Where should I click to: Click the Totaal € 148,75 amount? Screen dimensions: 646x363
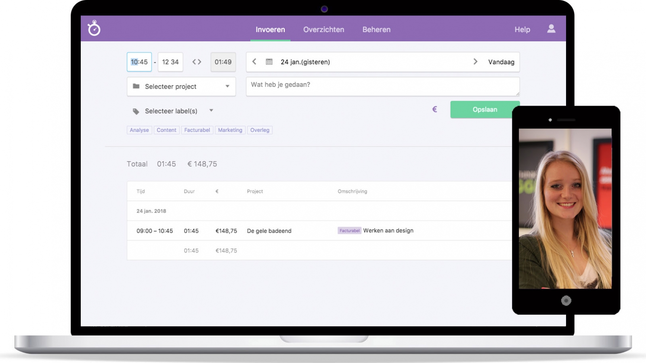click(x=202, y=164)
